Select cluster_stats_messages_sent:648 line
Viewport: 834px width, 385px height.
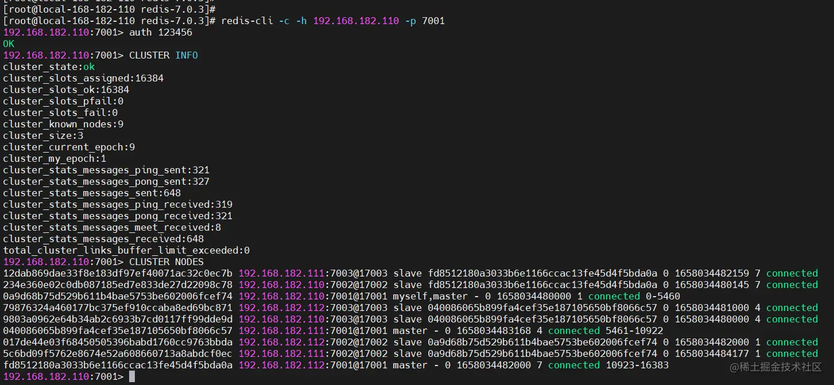tap(92, 193)
